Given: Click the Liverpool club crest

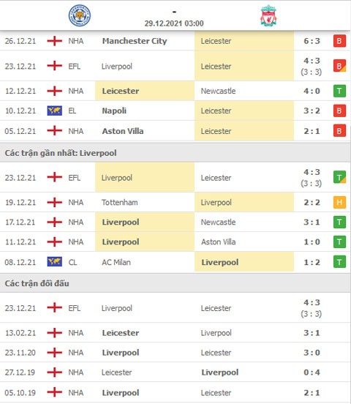Looking at the screenshot, I should point(268,15).
